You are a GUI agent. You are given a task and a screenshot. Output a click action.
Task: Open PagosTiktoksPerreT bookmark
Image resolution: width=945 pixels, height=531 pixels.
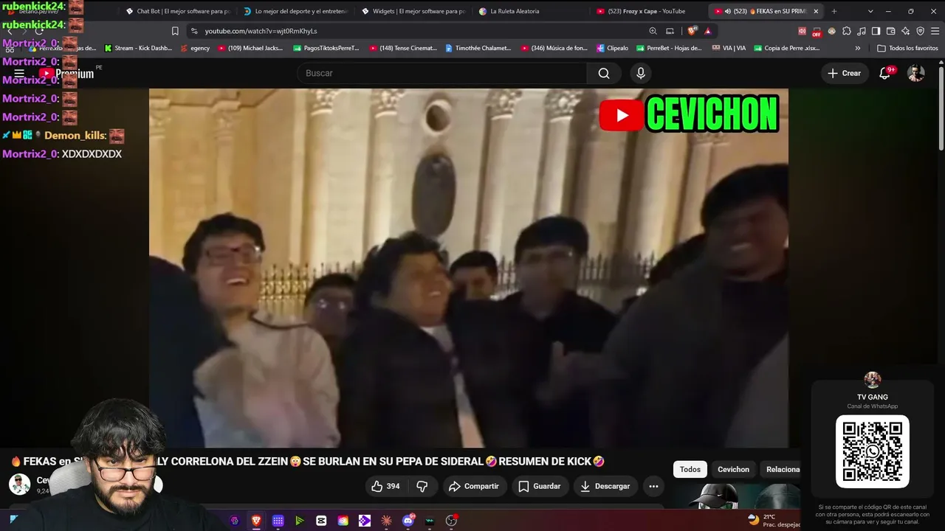click(326, 48)
